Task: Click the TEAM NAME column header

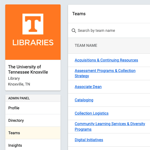Action: 86,45
